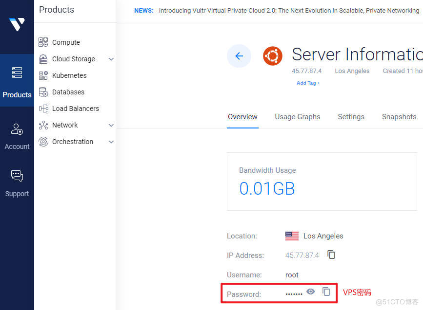Viewport: 423px width, 310px height.
Task: Switch to the Settings tab
Action: [x=351, y=117]
